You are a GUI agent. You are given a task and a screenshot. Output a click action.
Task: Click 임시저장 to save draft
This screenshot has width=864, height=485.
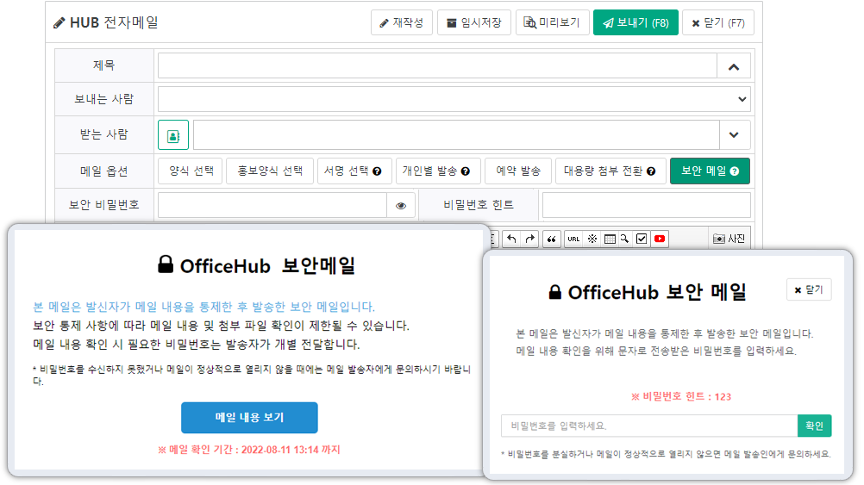pos(474,22)
